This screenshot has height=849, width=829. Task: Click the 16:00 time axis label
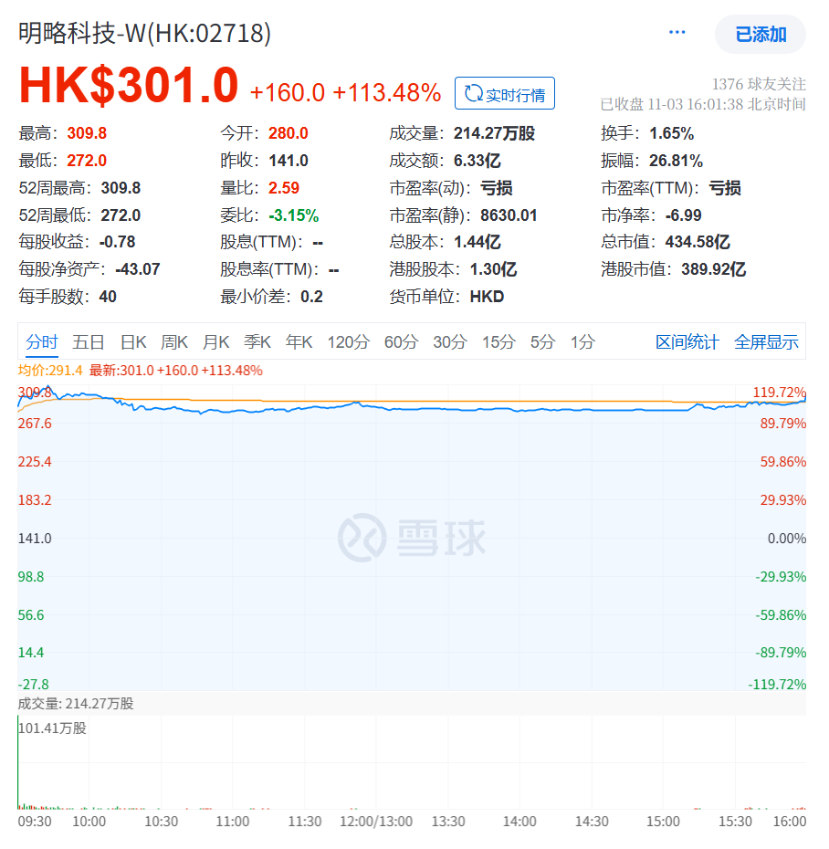tap(790, 822)
